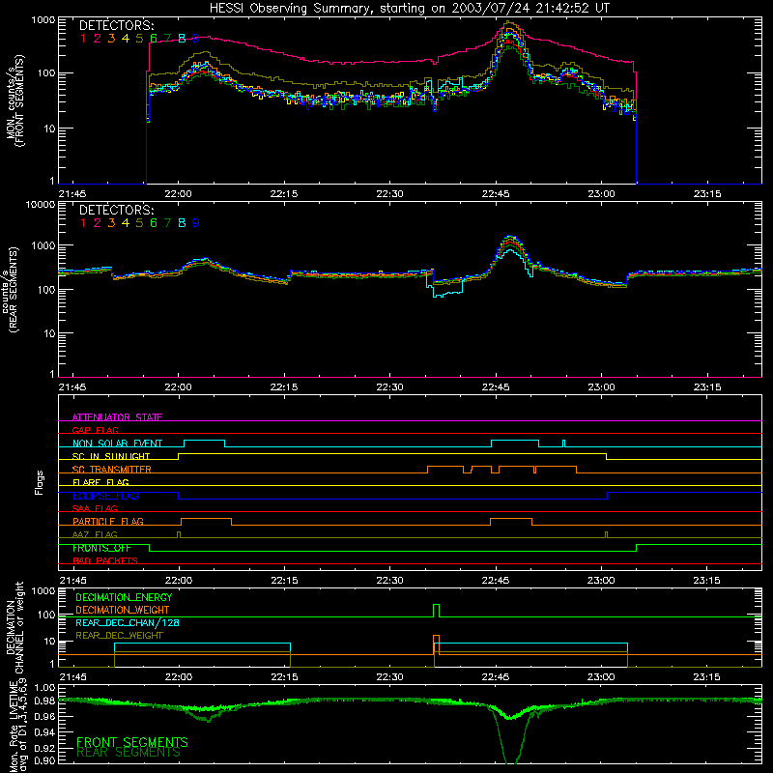Screen dimensions: 773x773
Task: Click the 22:30 time label under Flags plot
Action: (389, 581)
